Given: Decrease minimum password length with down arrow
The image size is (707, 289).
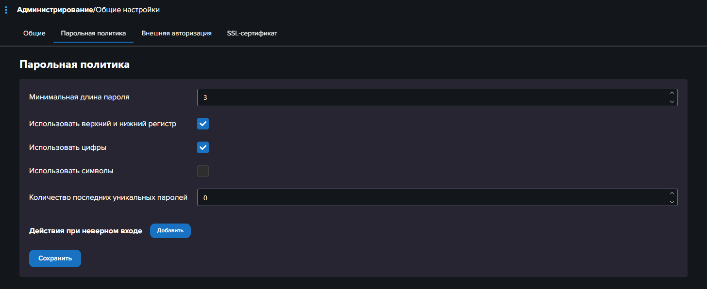Looking at the screenshot, I should coord(672,102).
